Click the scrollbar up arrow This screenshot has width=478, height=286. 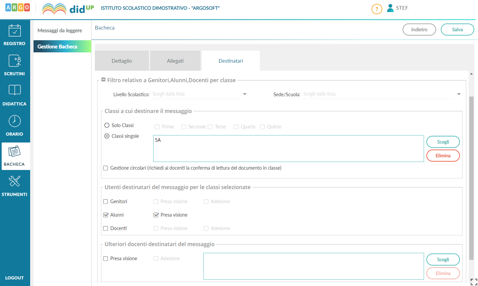[471, 74]
